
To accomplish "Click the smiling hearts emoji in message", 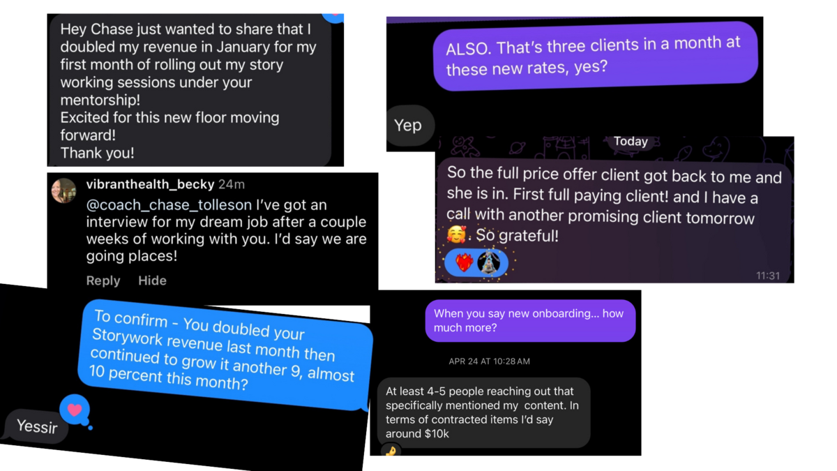I will pyautogui.click(x=456, y=234).
